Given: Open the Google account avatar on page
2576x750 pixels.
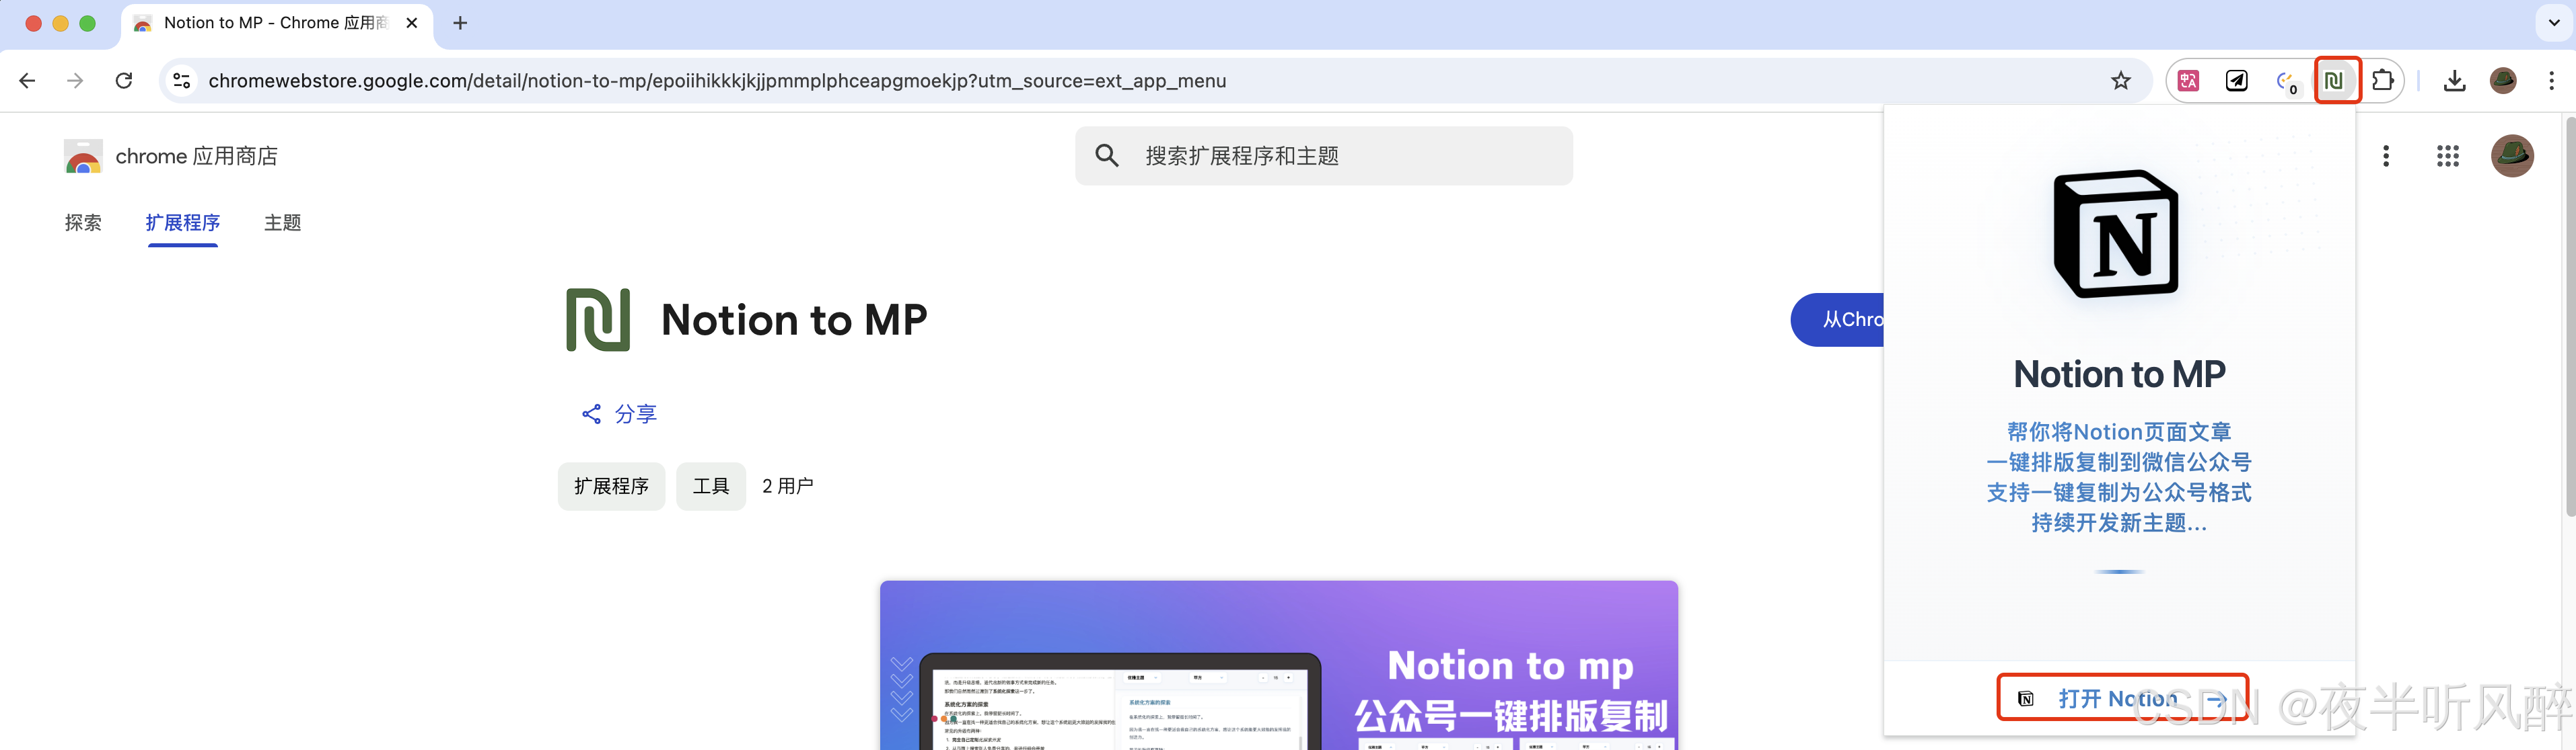Looking at the screenshot, I should (x=2512, y=156).
